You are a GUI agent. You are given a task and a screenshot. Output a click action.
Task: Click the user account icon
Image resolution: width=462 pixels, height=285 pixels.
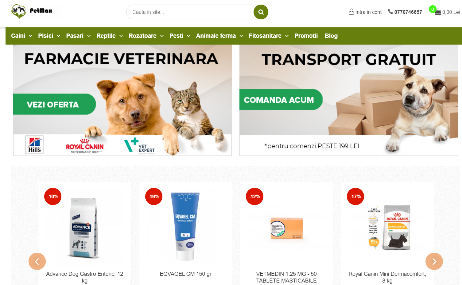coord(351,12)
